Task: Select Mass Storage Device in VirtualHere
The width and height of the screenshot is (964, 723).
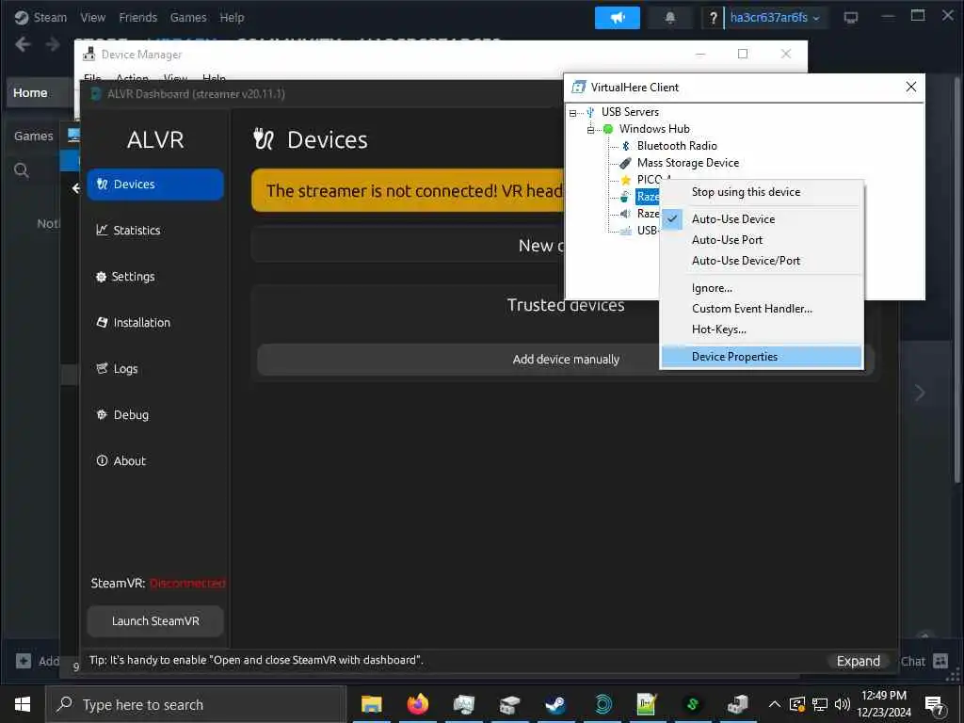Action: (x=688, y=163)
